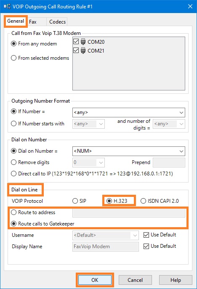The image size is (197, 289).
Task: Click the COM20 modem icon
Action: tap(83, 42)
